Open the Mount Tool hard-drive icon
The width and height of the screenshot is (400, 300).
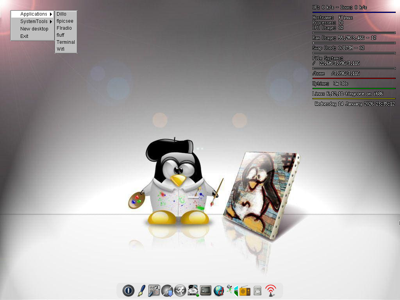(193, 291)
